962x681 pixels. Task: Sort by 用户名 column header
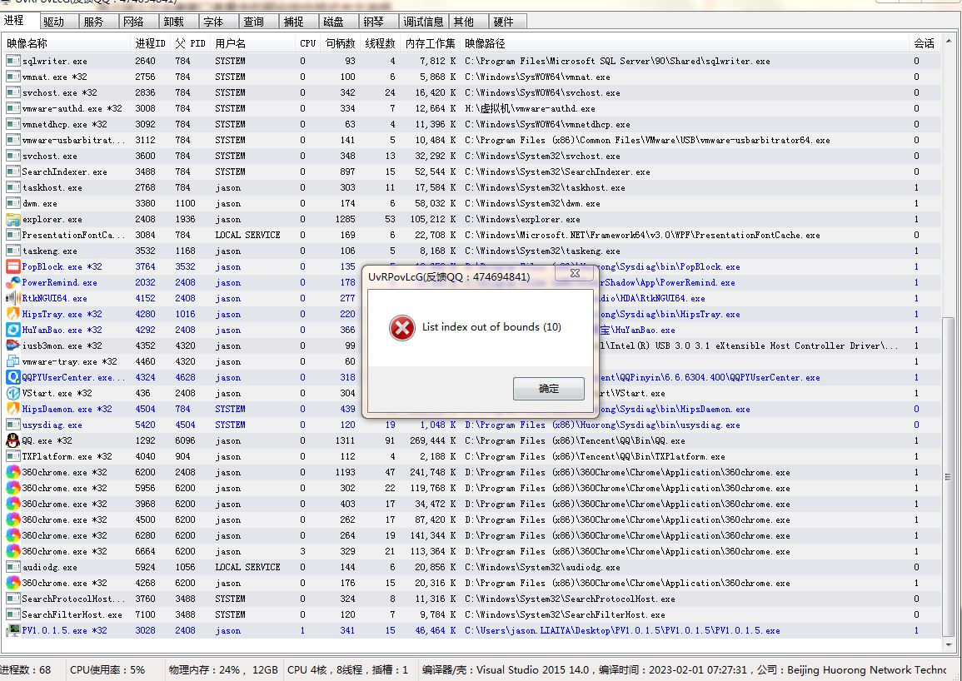(252, 43)
